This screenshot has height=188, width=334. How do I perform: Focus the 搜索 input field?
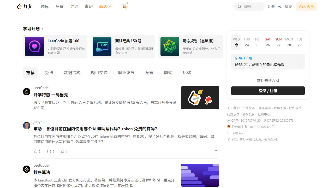click(250, 7)
